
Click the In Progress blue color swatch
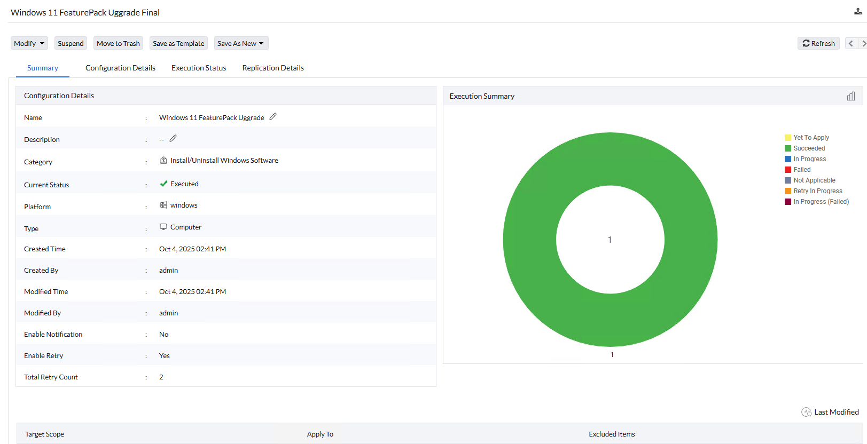[788, 159]
